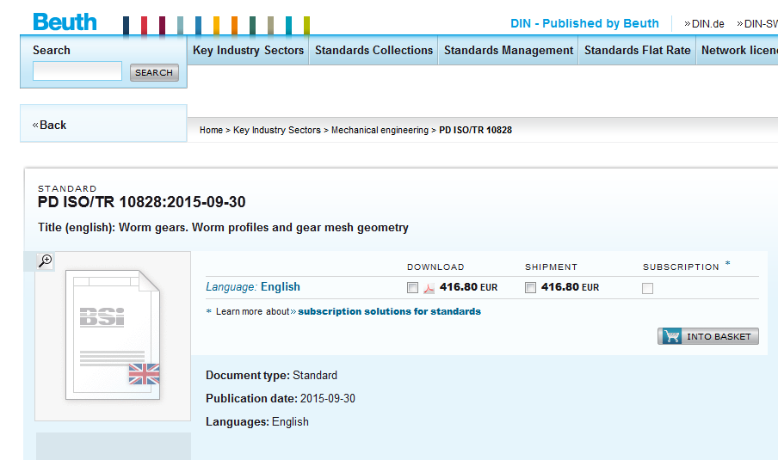778x460 pixels.
Task: Click the title PD ISO/TR 10828:2015-09-30
Action: tap(142, 202)
